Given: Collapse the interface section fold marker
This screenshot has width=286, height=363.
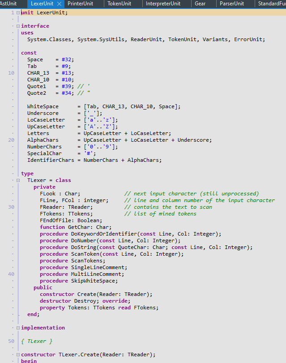Looking at the screenshot, I should (x=18, y=26).
